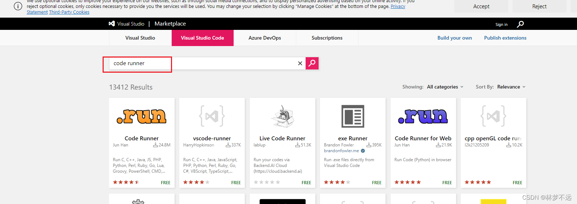Click Live Code Runner 51.3K installs
The width and height of the screenshot is (577, 204).
[303, 145]
